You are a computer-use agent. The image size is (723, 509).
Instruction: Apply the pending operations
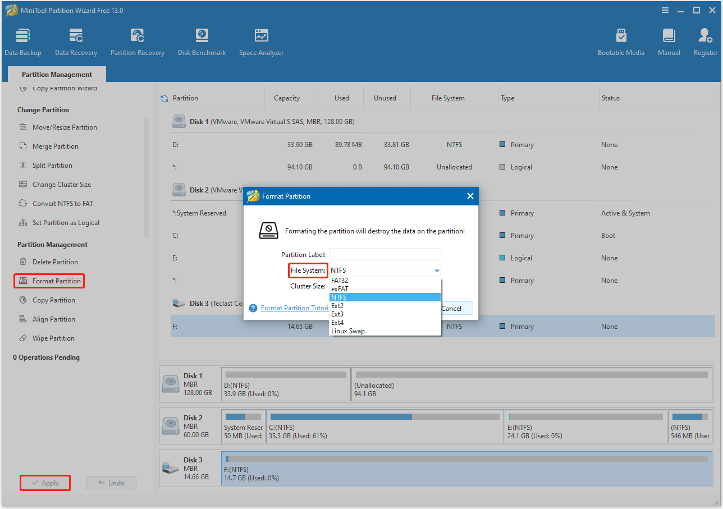[x=45, y=483]
